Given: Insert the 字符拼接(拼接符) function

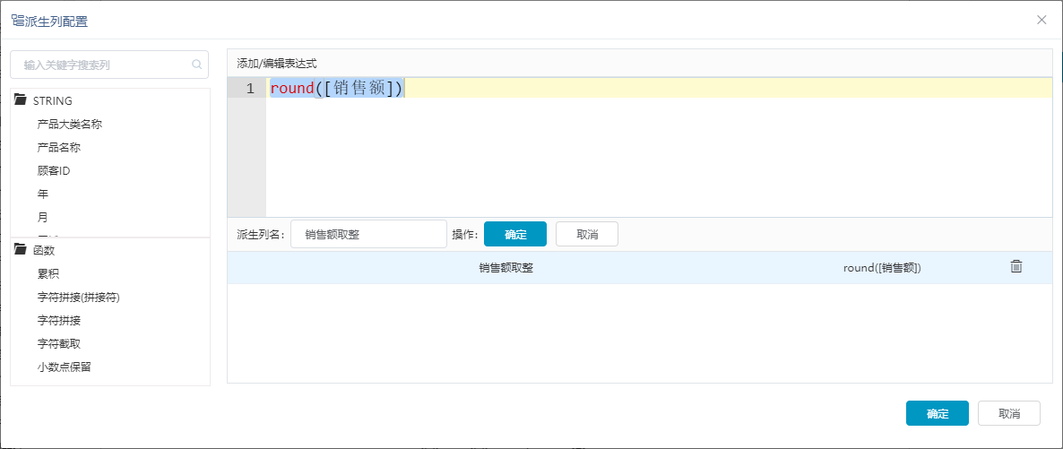Looking at the screenshot, I should [x=79, y=297].
